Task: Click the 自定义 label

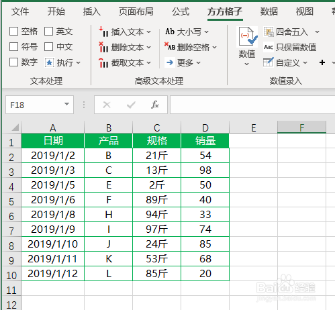Action: [288, 63]
